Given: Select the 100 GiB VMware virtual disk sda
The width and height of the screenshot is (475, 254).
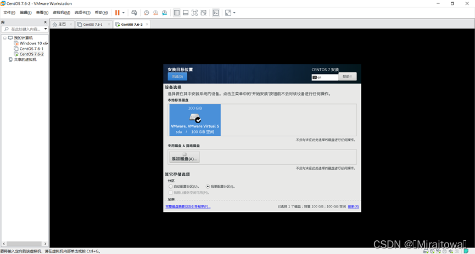Looking at the screenshot, I should click(x=195, y=120).
